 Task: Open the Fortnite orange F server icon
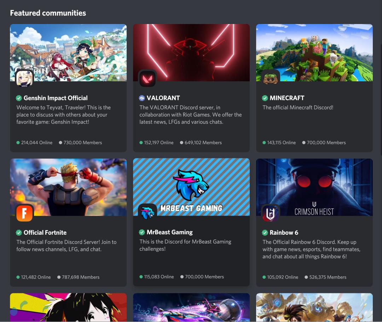tap(24, 213)
